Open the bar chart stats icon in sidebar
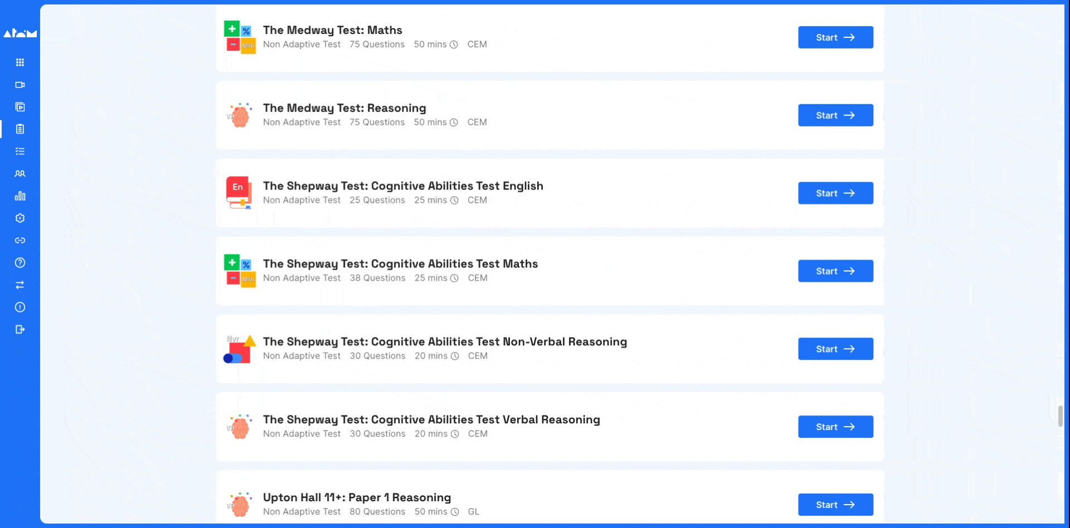The height and width of the screenshot is (528, 1070). point(20,196)
